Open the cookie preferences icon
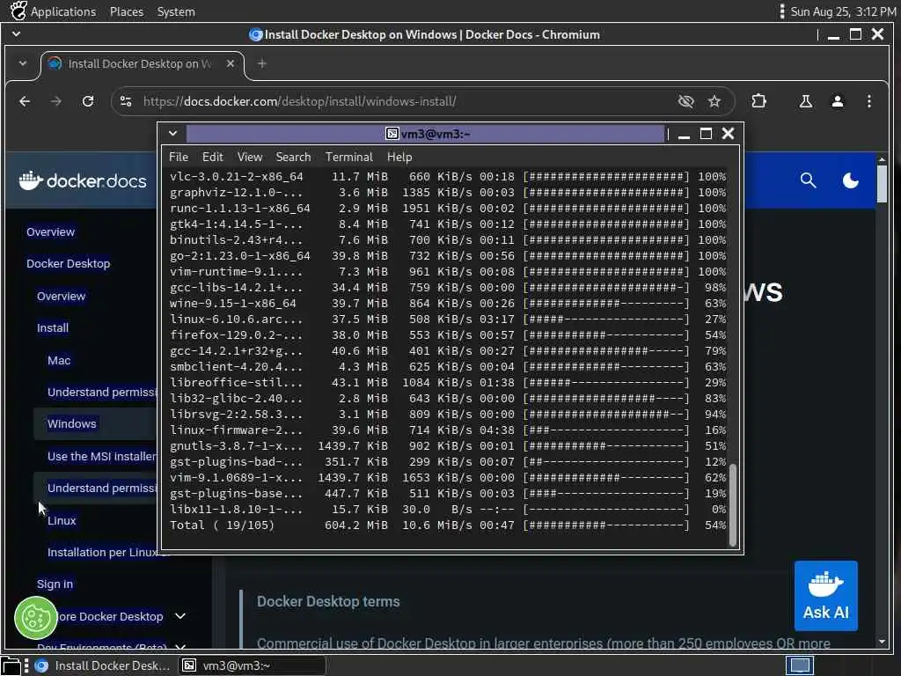The height and width of the screenshot is (676, 901). click(35, 619)
